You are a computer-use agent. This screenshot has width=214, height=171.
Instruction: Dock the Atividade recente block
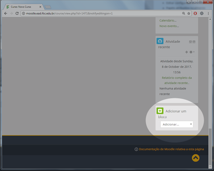click(194, 42)
